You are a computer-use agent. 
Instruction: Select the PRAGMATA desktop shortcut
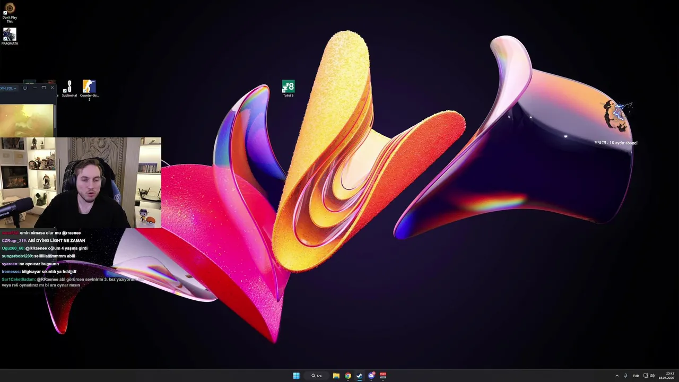tap(10, 37)
